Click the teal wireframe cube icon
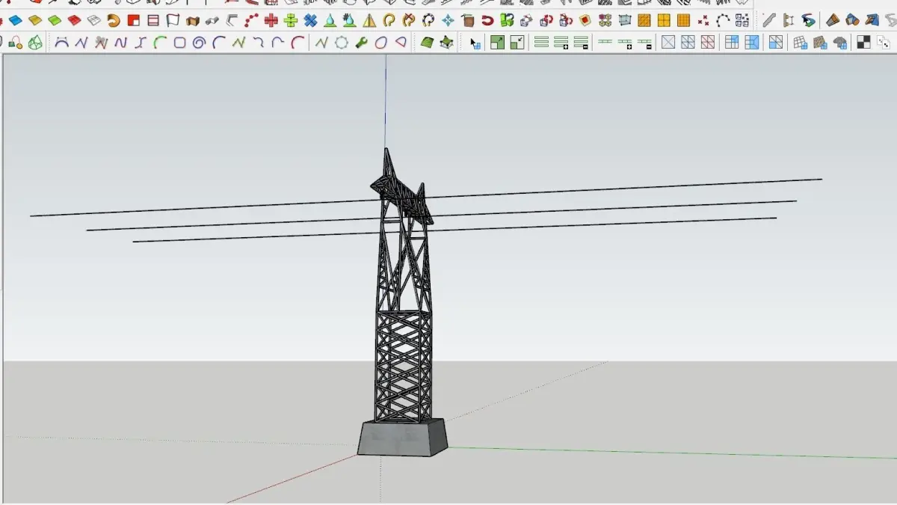 pyautogui.click(x=625, y=20)
